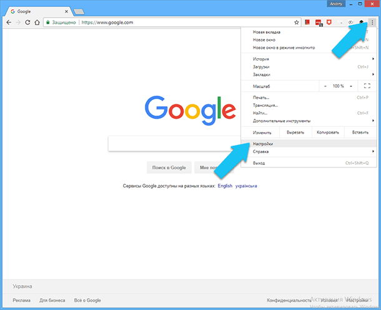Viewport: 381px width, 310px height.
Task: Click the address bar URL
Action: tap(107, 22)
